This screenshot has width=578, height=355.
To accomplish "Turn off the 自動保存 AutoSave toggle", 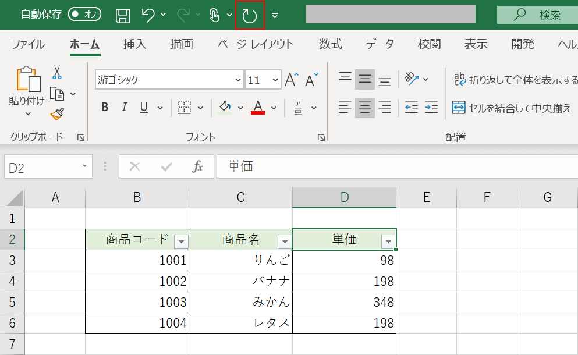I will pyautogui.click(x=85, y=14).
